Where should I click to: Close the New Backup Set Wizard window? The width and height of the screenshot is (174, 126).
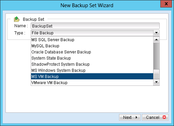[166, 4]
